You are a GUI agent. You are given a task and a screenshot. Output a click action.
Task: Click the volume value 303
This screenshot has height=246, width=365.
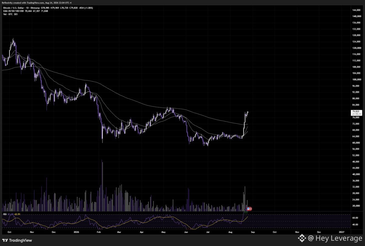(16, 14)
